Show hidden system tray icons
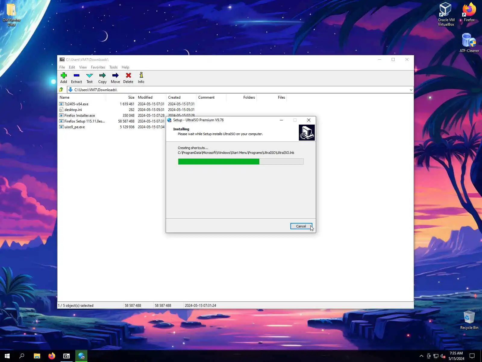The height and width of the screenshot is (362, 482). point(421,356)
